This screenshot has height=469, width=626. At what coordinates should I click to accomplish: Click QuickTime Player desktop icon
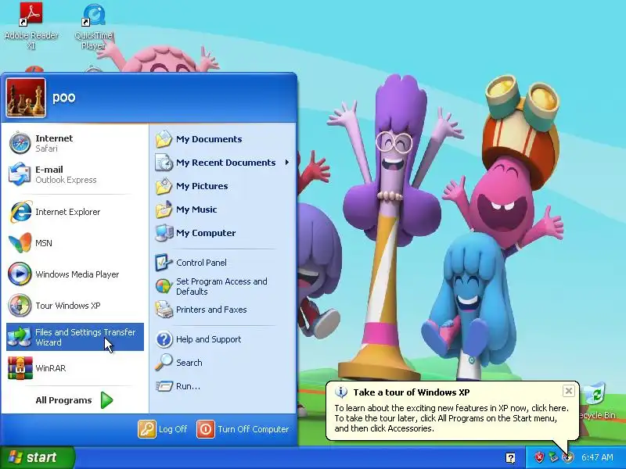tap(93, 27)
